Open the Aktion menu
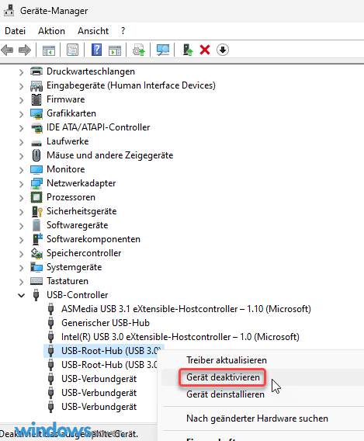The image size is (364, 441). (51, 31)
